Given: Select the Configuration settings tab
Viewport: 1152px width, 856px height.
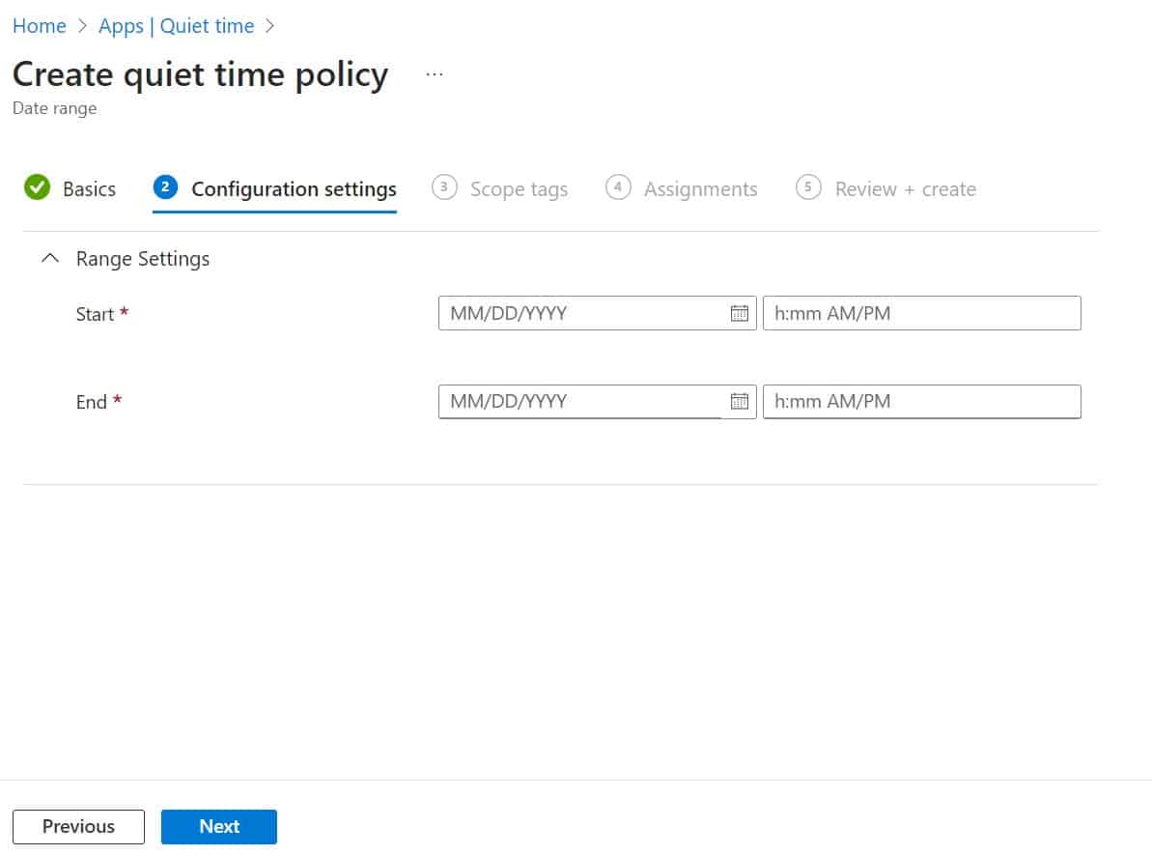Looking at the screenshot, I should (293, 188).
